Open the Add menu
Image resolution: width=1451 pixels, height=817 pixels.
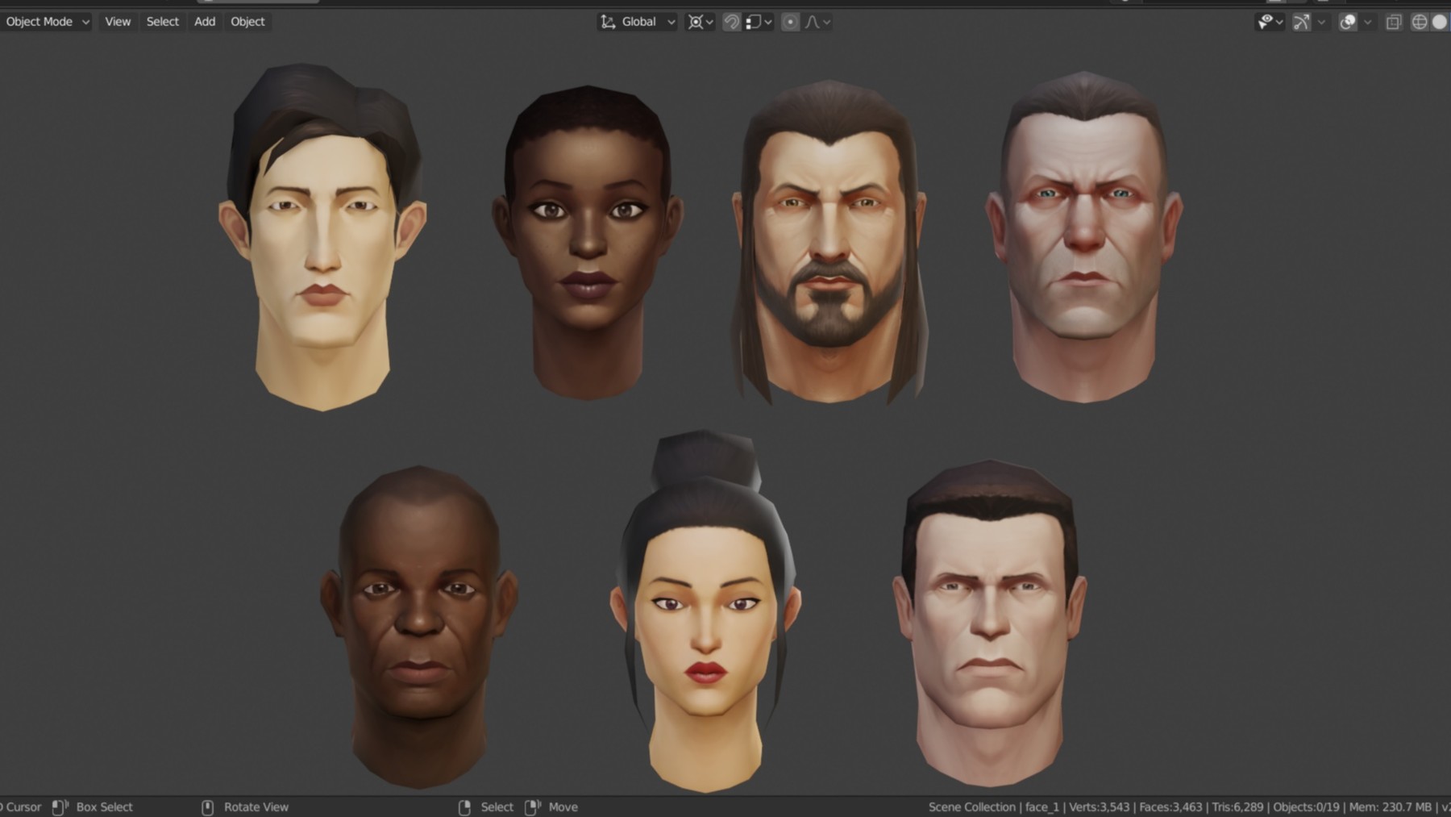[204, 22]
